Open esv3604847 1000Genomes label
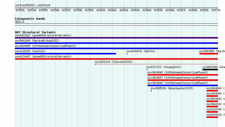 click(x=178, y=78)
